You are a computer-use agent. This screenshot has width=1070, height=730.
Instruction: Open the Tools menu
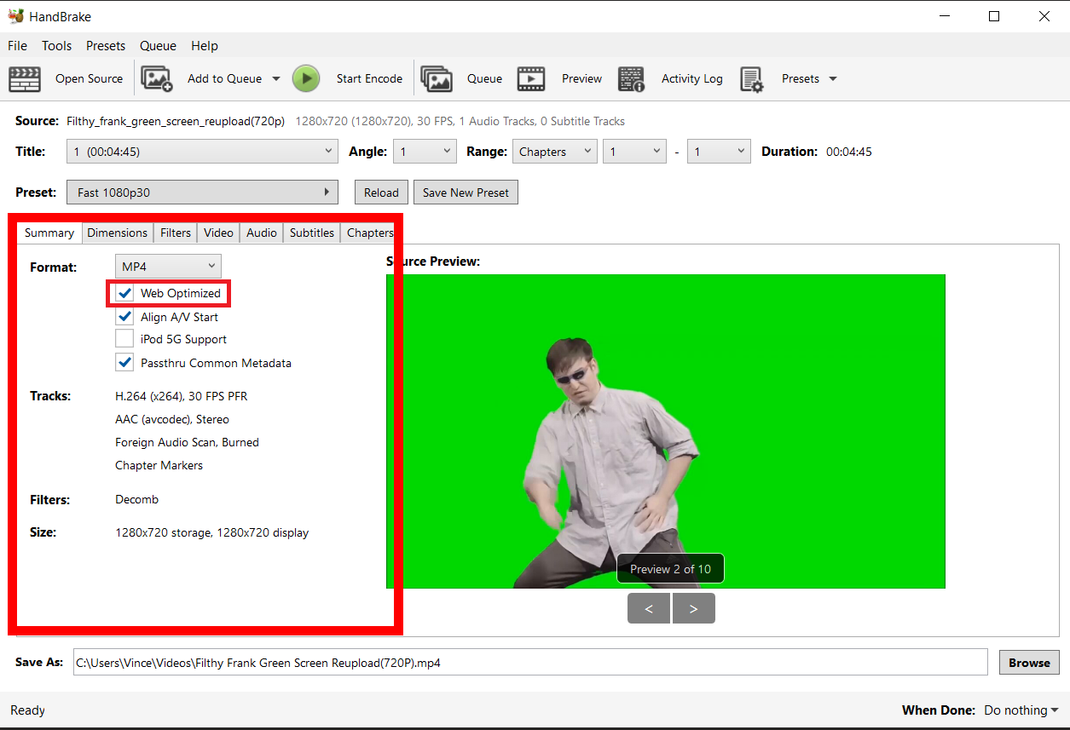(x=56, y=45)
